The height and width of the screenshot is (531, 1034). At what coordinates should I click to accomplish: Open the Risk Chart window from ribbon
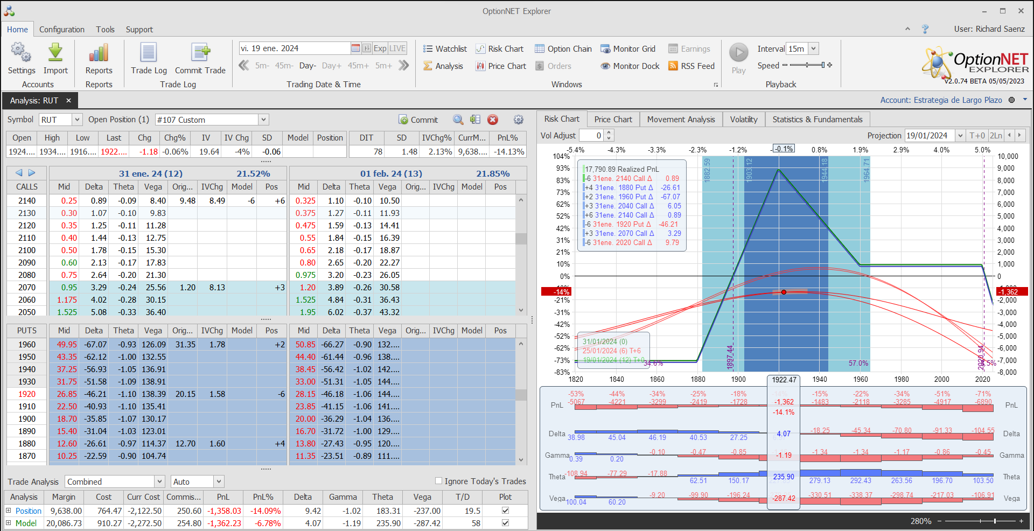(x=499, y=49)
